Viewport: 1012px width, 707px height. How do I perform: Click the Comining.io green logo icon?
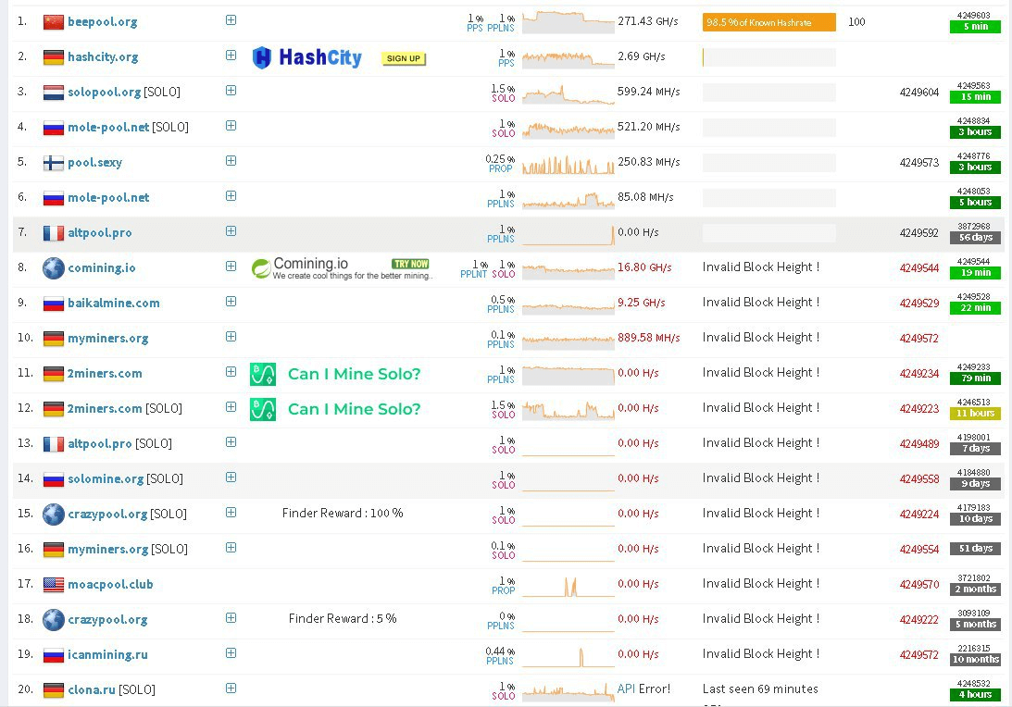(261, 268)
